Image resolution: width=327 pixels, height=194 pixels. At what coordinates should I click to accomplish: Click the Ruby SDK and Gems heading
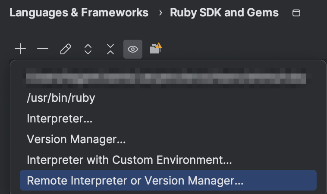click(224, 13)
